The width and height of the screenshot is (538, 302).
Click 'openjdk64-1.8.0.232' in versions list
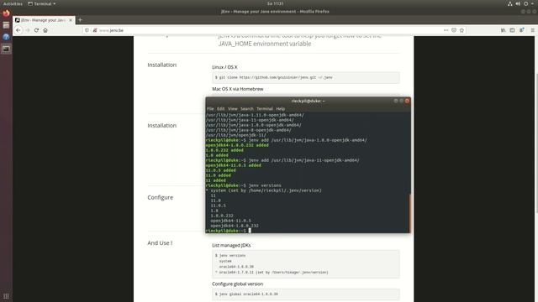tap(235, 226)
